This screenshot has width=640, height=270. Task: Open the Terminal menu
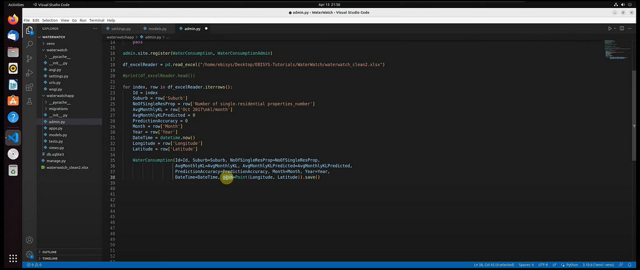pos(97,20)
